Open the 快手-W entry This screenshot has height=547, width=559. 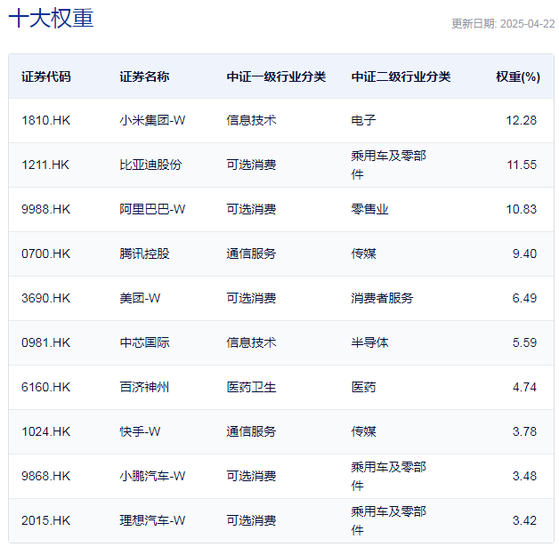tap(140, 431)
